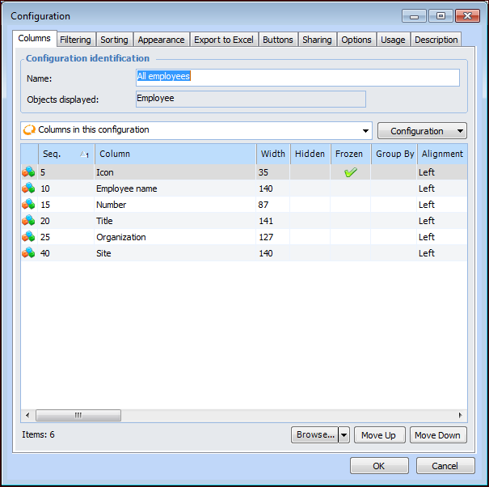Minimize the Configuration window
The image size is (489, 487).
(x=414, y=16)
